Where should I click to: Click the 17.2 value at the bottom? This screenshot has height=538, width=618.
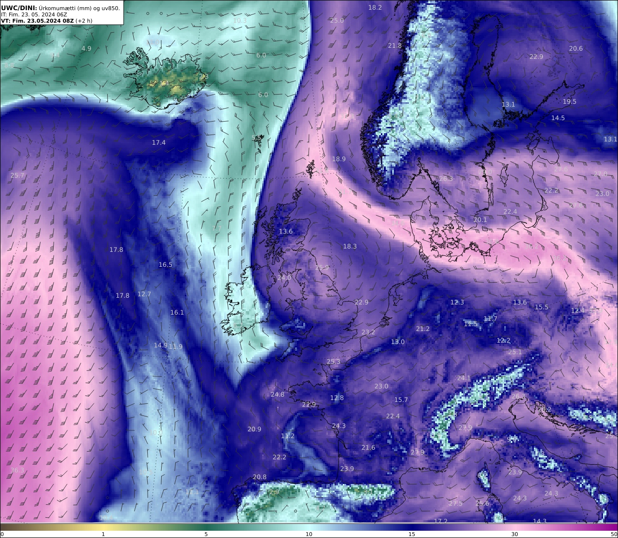pos(441,521)
